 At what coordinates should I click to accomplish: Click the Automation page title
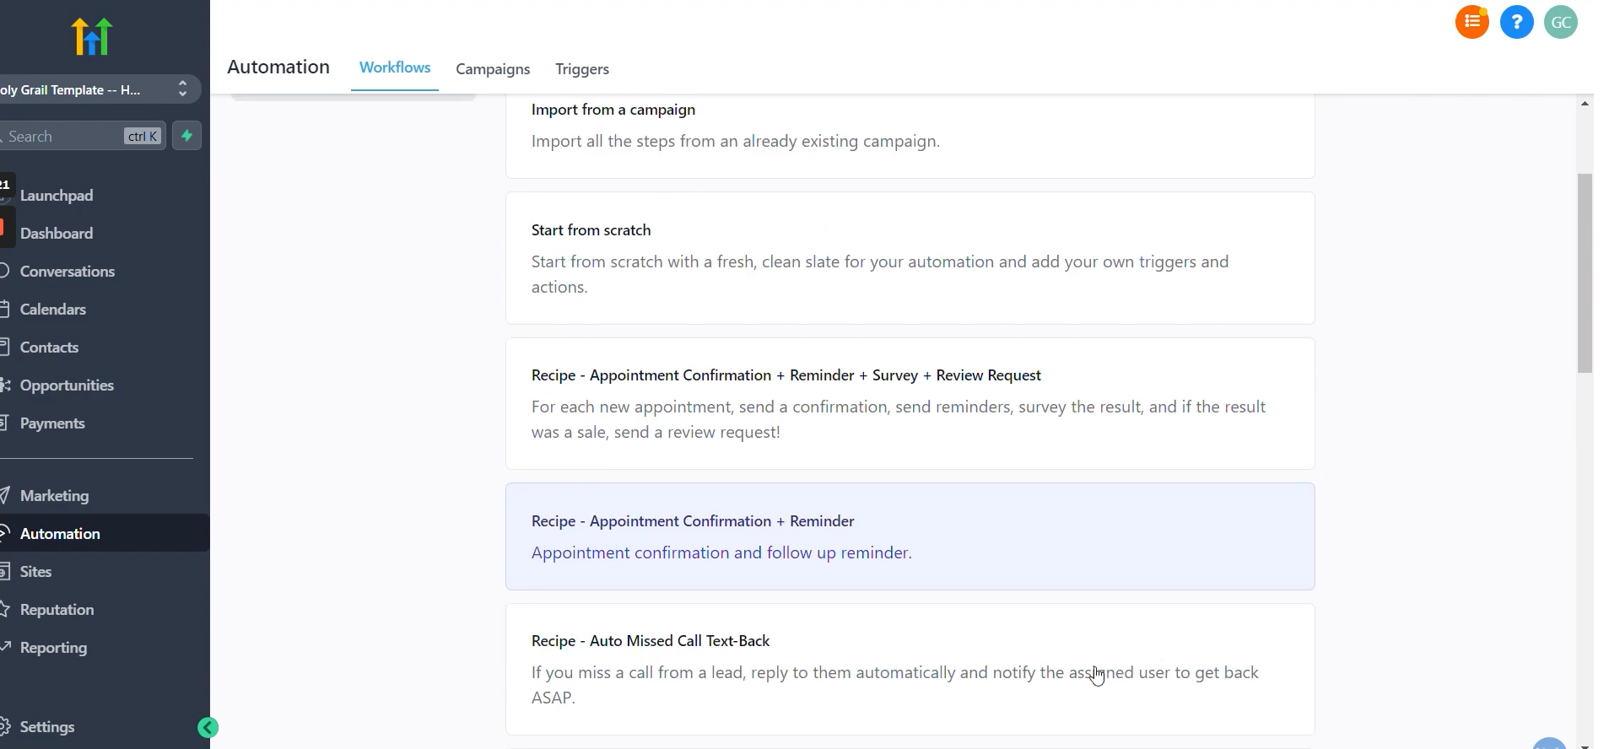coord(278,67)
